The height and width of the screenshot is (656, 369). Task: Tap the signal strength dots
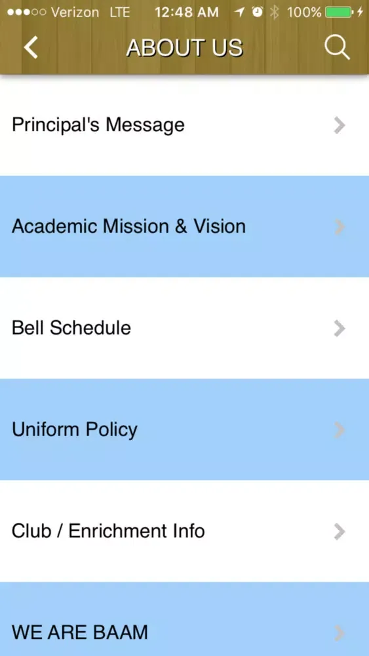pyautogui.click(x=26, y=12)
